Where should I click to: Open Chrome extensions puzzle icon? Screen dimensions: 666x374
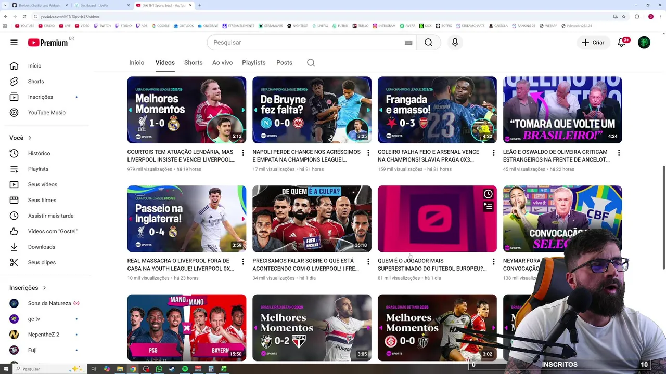click(637, 16)
